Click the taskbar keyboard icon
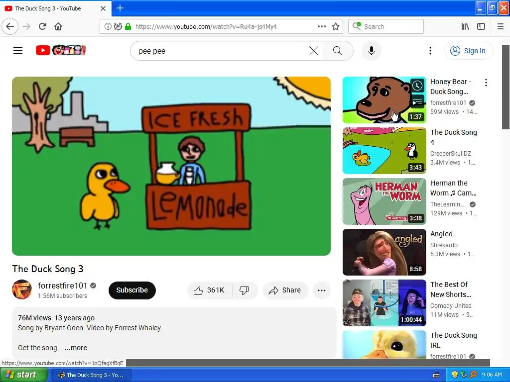The image size is (510, 382). (436, 375)
